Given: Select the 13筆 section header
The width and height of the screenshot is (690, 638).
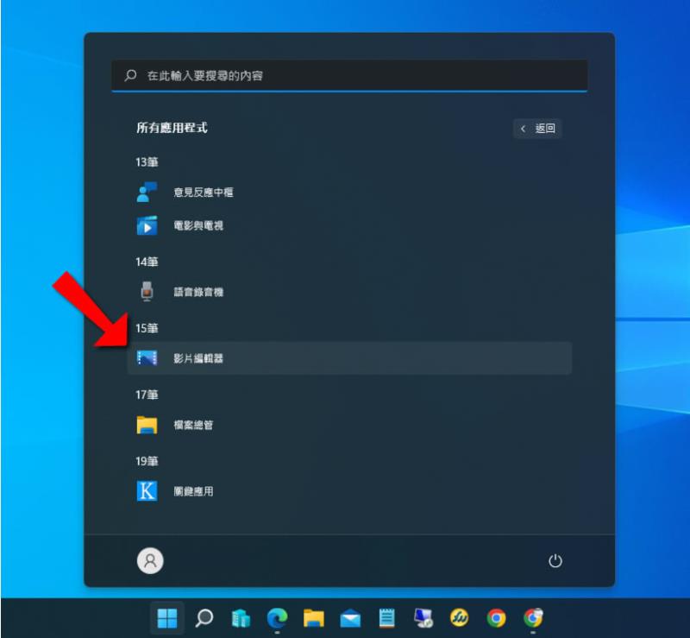Looking at the screenshot, I should [x=147, y=162].
